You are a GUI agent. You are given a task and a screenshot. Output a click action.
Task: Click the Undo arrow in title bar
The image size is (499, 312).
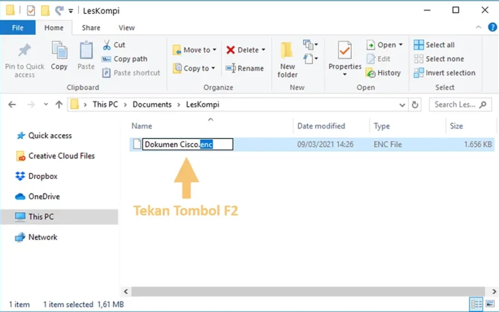pyautogui.click(x=59, y=11)
